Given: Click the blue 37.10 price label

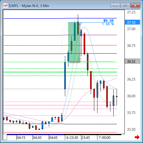Looking at the screenshot, I should 132,22.
